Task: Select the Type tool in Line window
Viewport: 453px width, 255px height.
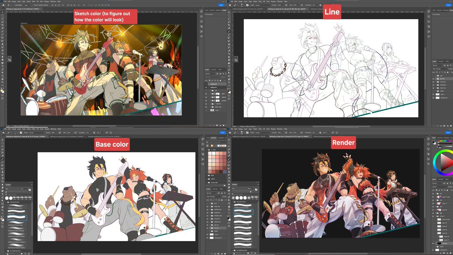Action: click(229, 66)
